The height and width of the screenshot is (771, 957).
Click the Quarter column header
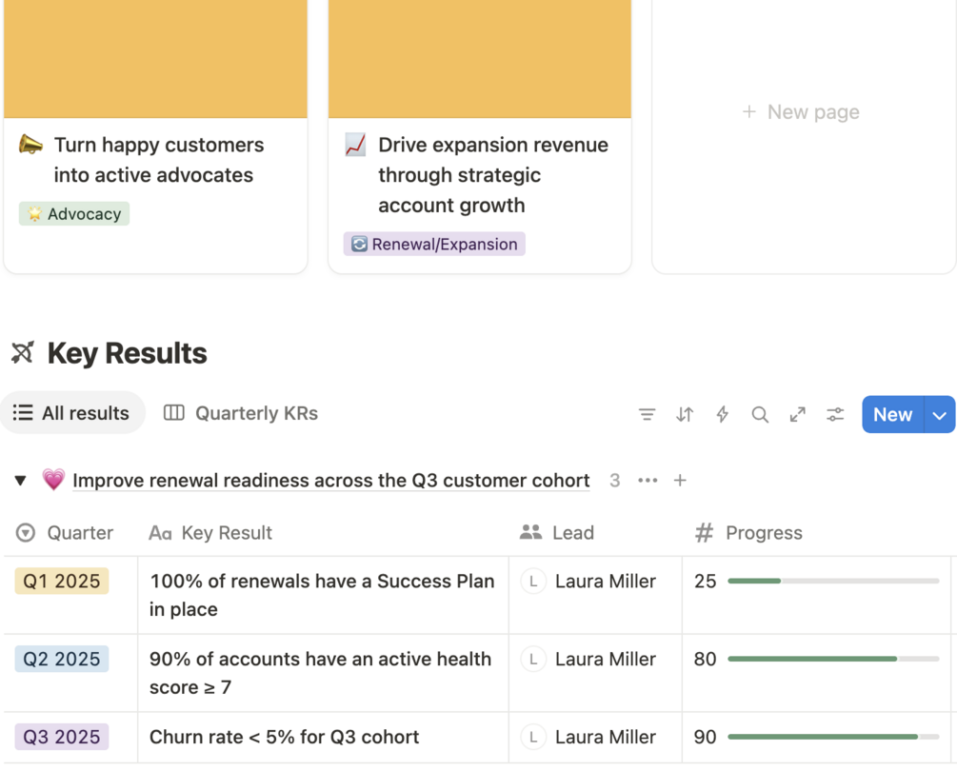[80, 533]
